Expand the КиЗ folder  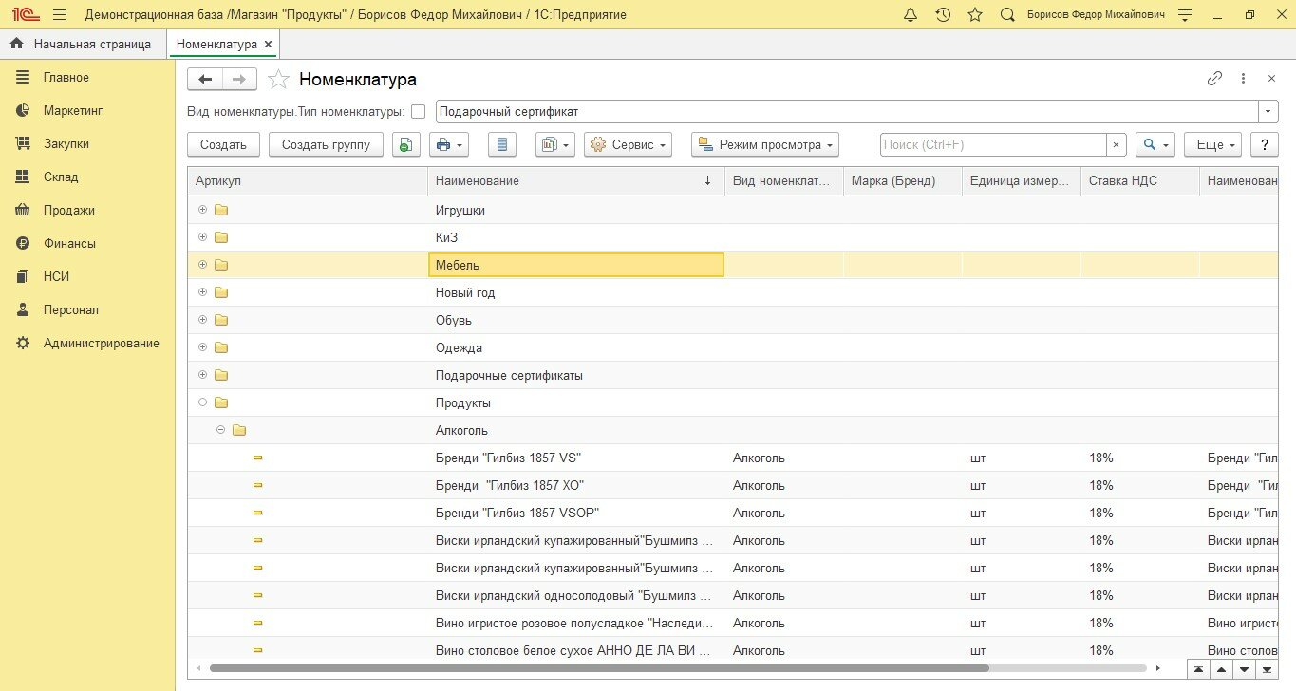202,237
